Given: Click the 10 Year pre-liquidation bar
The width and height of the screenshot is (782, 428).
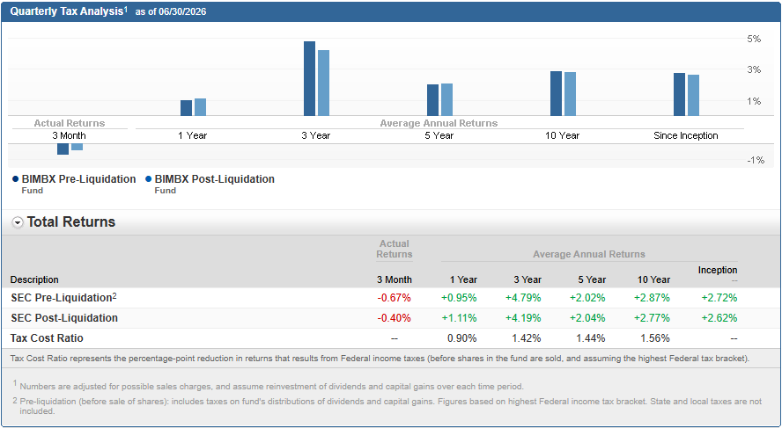Looking at the screenshot, I should (x=556, y=93).
